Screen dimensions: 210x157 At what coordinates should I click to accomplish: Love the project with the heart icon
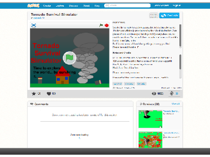pyautogui.click(x=49, y=94)
